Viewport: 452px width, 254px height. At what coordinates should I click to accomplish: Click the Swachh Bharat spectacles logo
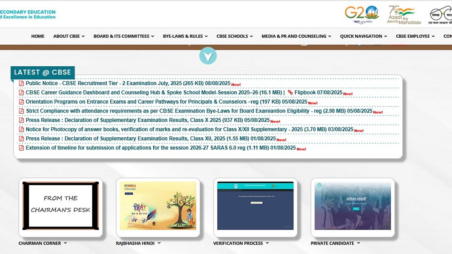point(440,14)
